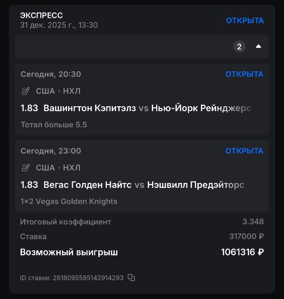Click ОТКРЫТА status of Washington Capitals match

point(244,74)
